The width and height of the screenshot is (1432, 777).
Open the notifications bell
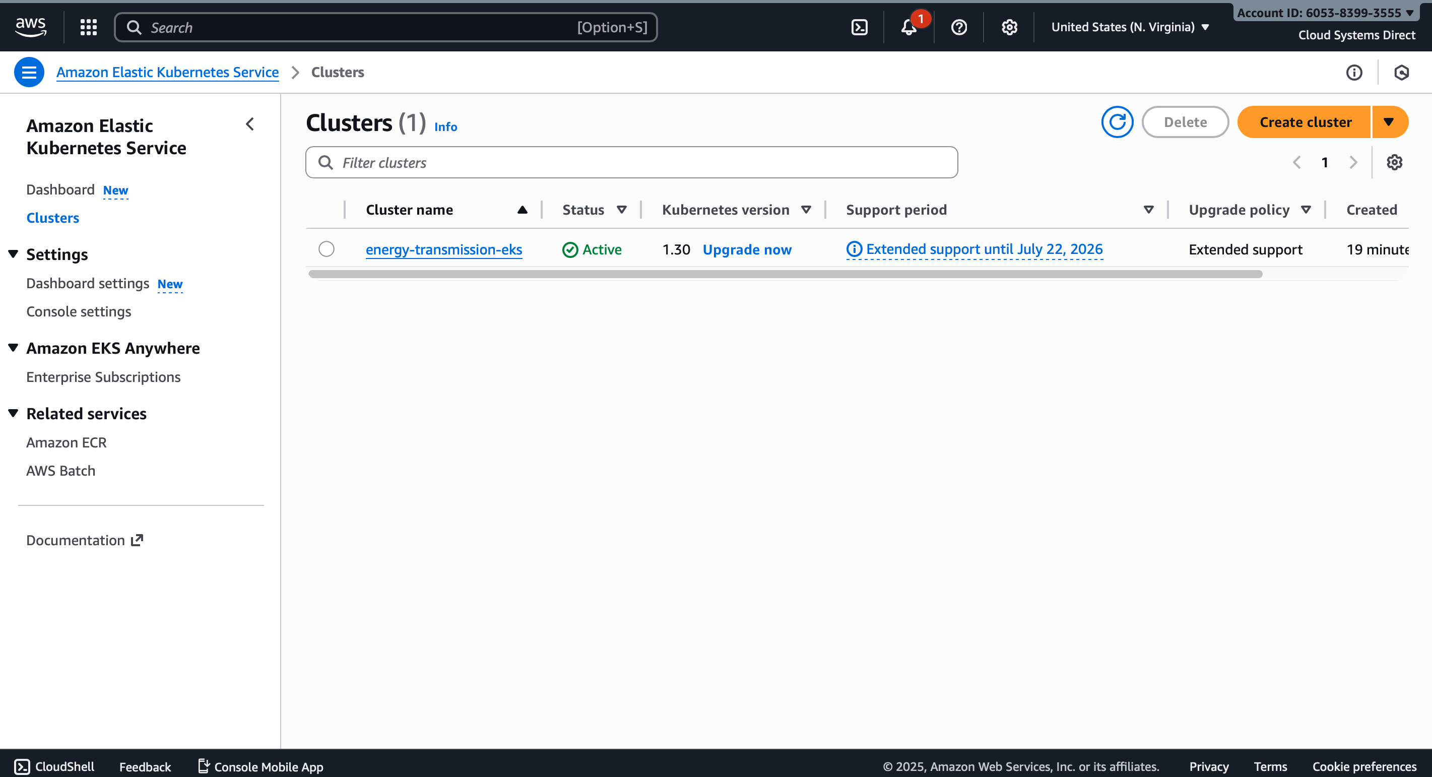tap(907, 28)
